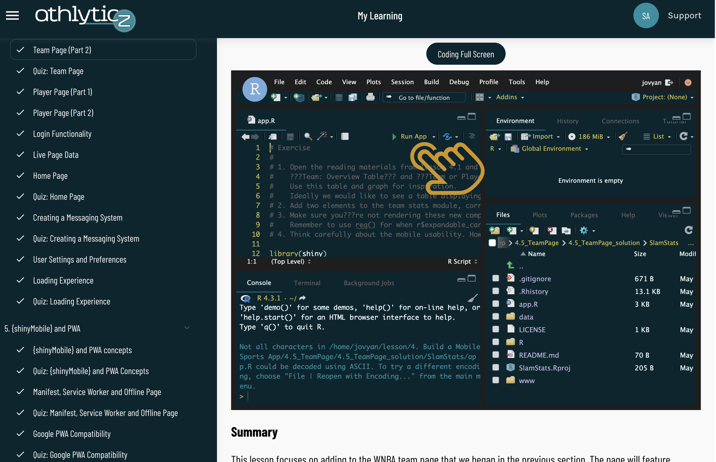Screen dimensions: 716x462
Task: Click the Save All documents icon
Action: [x=353, y=97]
